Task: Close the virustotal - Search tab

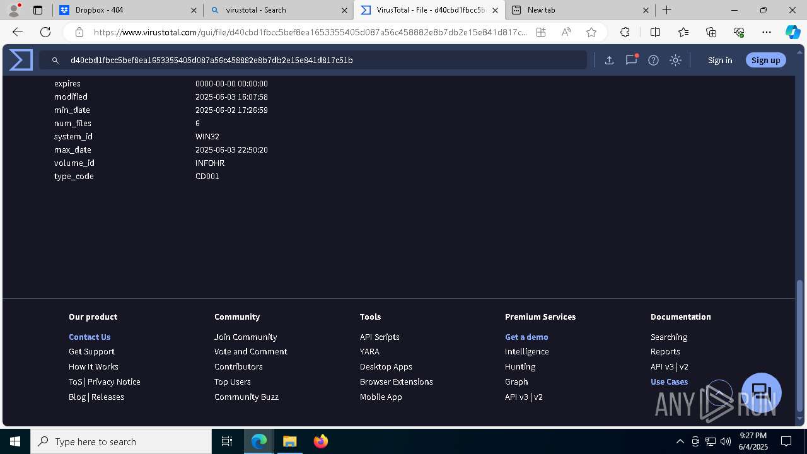Action: tap(344, 10)
